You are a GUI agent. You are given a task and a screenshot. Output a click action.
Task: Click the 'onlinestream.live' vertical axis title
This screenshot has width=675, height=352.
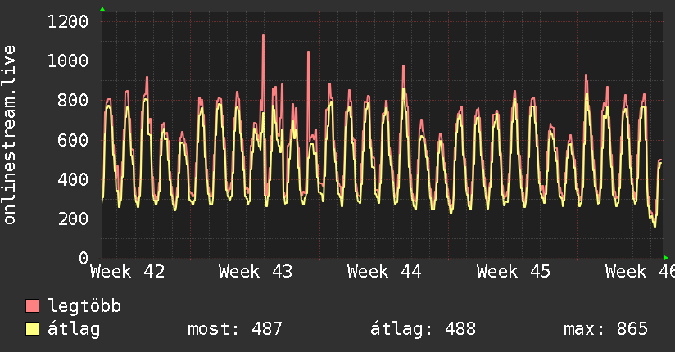(10, 135)
